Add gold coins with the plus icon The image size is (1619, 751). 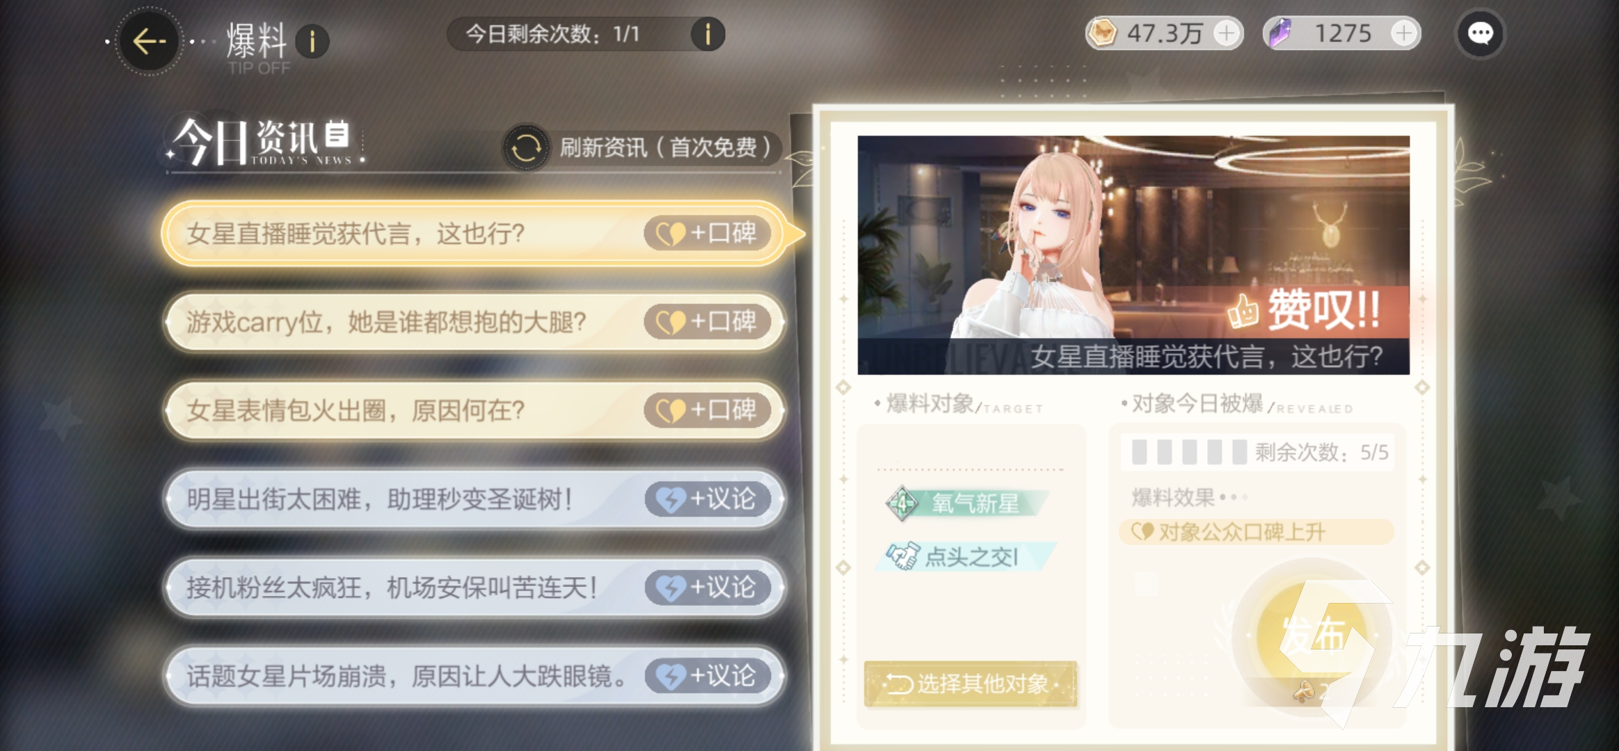[x=1226, y=33]
